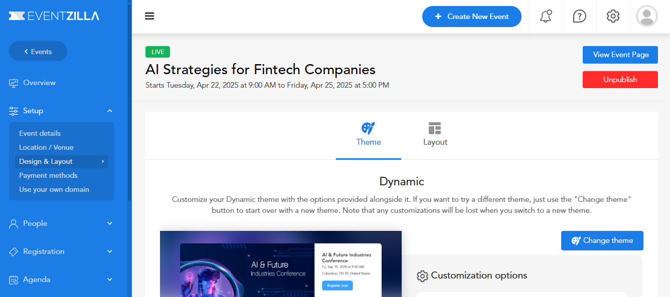
Task: Expand the Registration section chevron
Action: coord(110,251)
